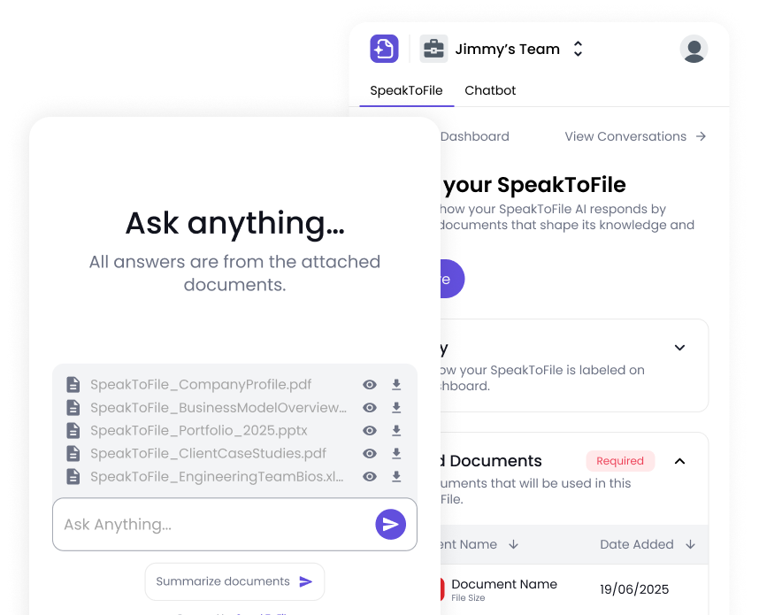The height and width of the screenshot is (615, 759).
Task: Collapse the Documents section chevron
Action: click(679, 461)
